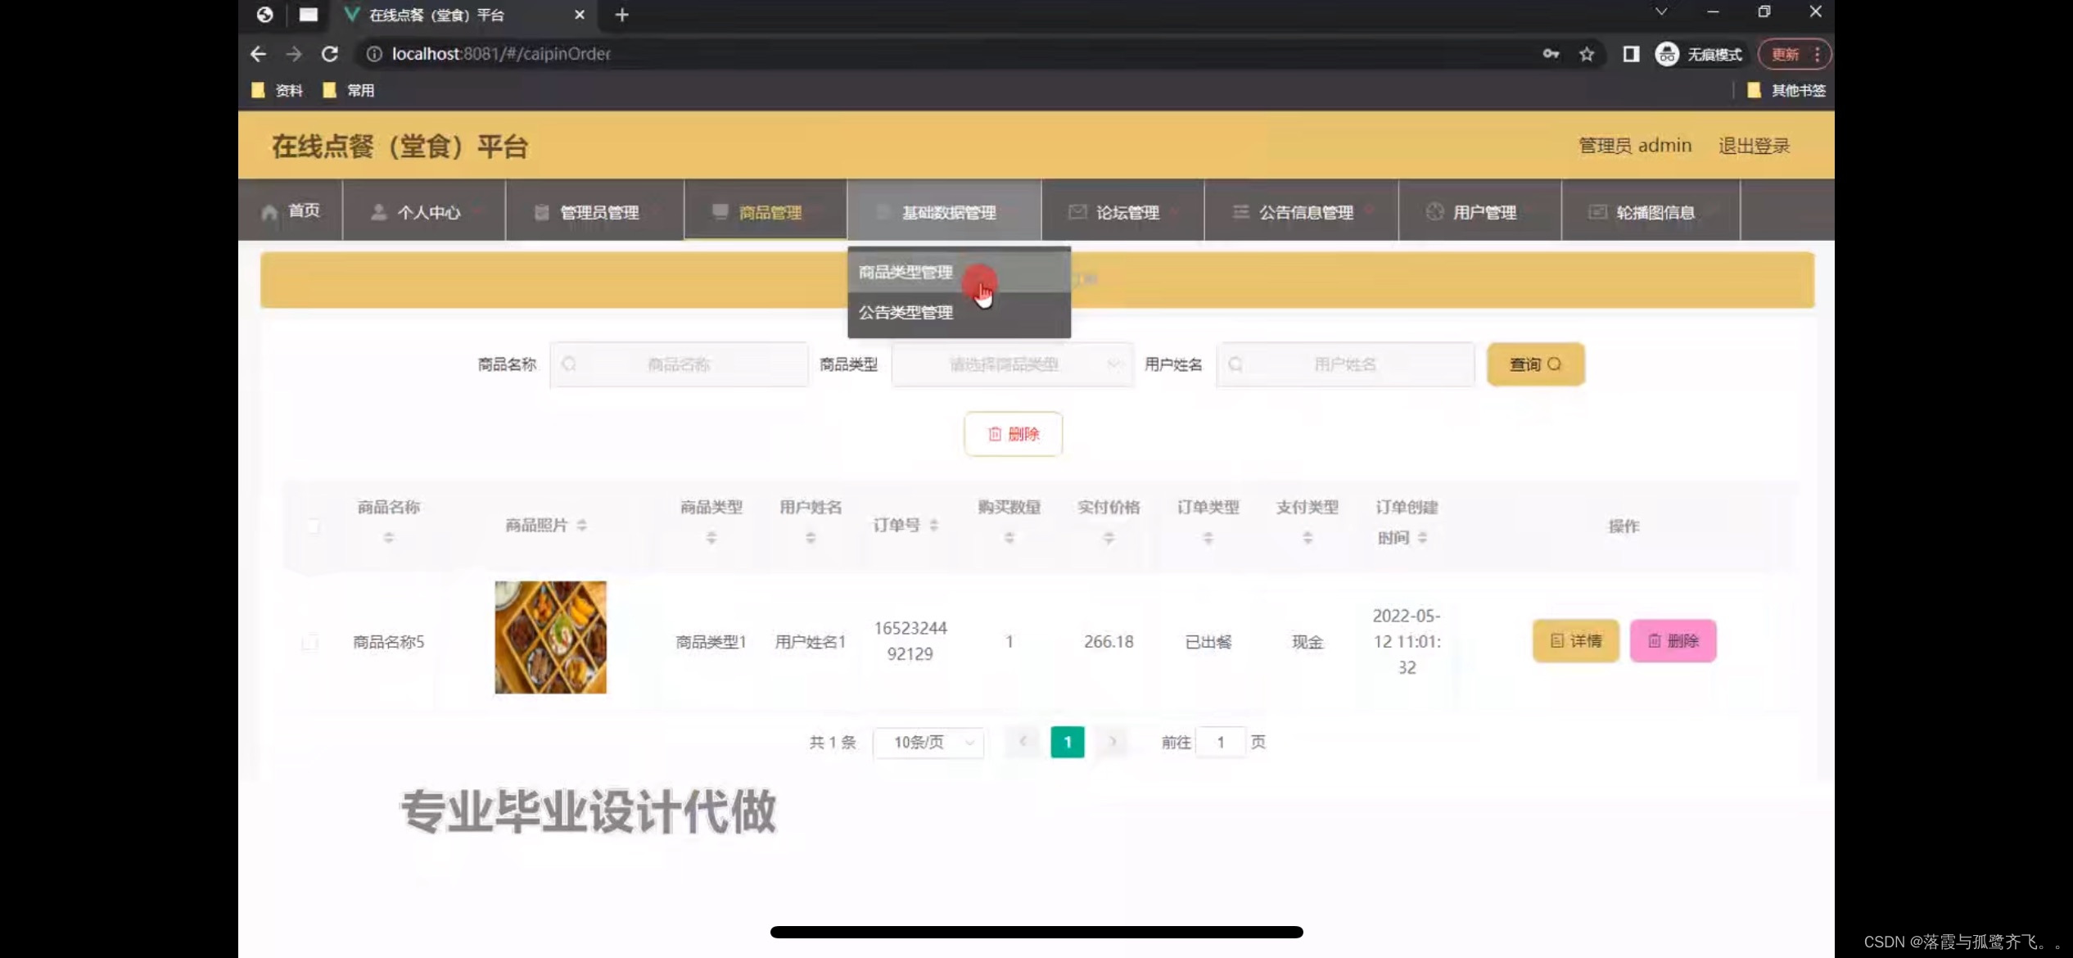Open the 商品类型 select dropdown
This screenshot has height=958, width=2073.
(x=1012, y=364)
